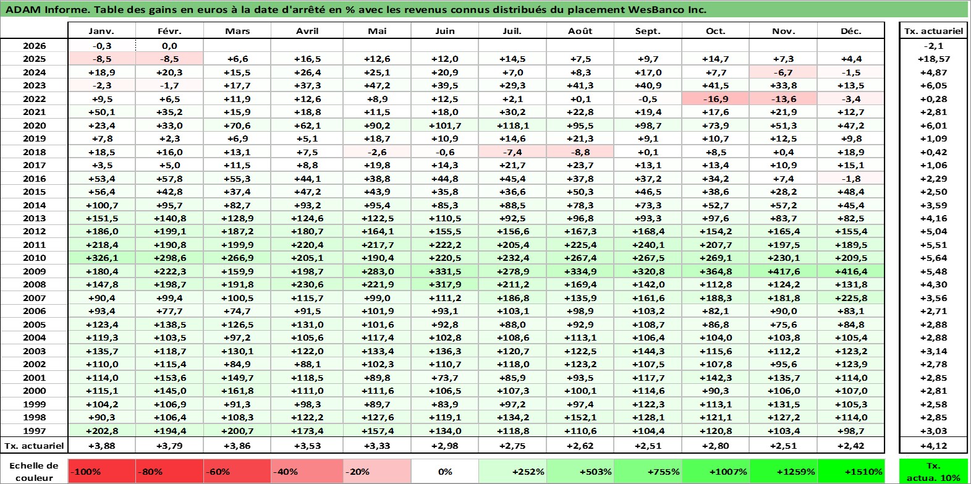
Task: Click the 2011 September value +240,1
Action: [648, 245]
